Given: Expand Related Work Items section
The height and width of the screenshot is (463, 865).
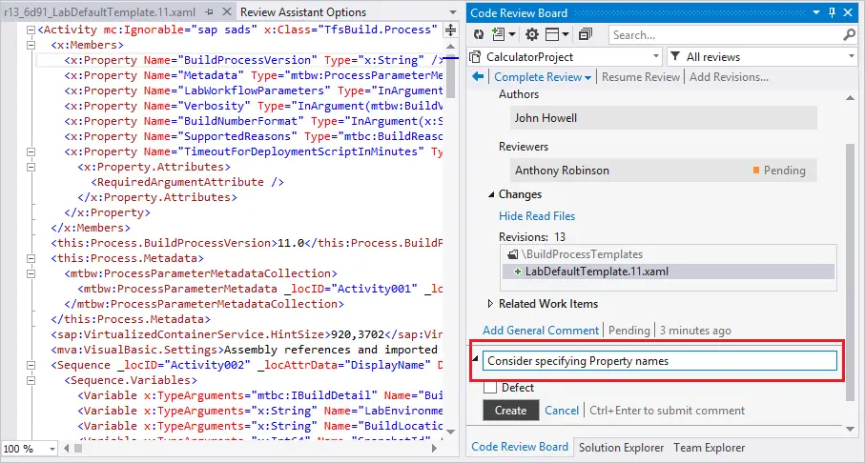Looking at the screenshot, I should click(x=491, y=304).
